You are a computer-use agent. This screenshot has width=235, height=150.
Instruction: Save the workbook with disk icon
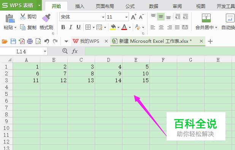pos(13,41)
